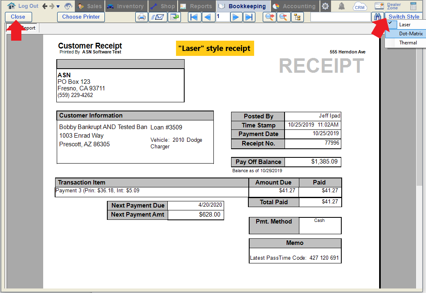Open the notifications bell icon
The image size is (426, 293).
(341, 6)
